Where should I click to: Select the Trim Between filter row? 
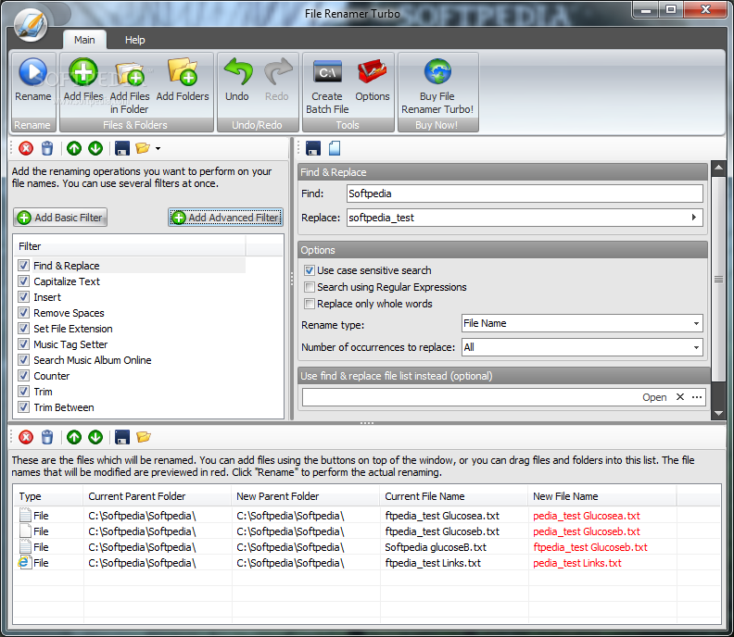(130, 407)
